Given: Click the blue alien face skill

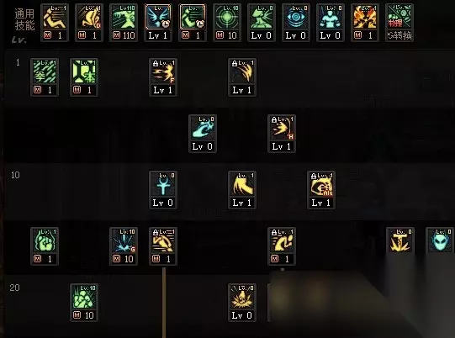Looking at the screenshot, I should pos(440,240).
